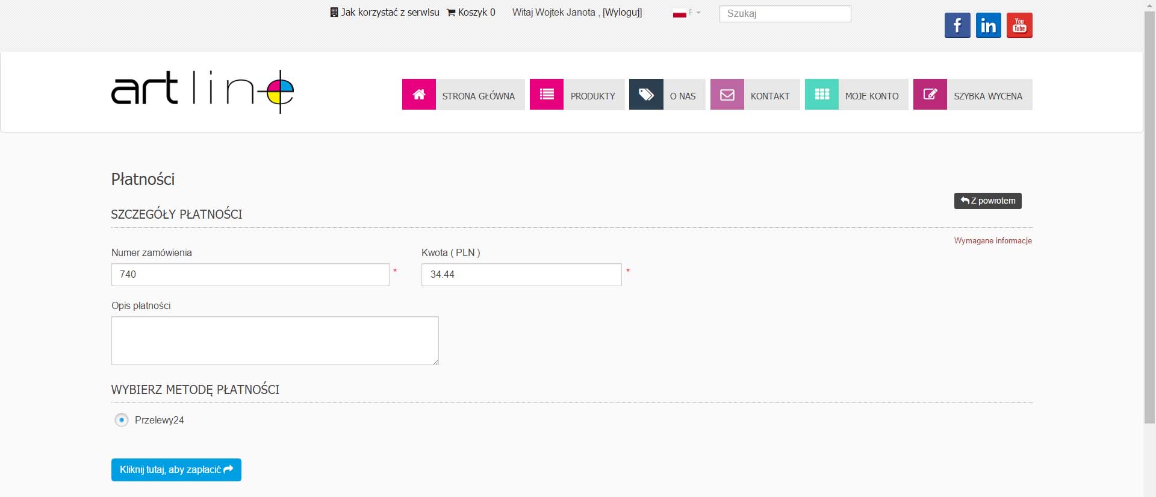The height and width of the screenshot is (497, 1156).
Task: Click inside the Opis płatności text area
Action: tap(275, 340)
